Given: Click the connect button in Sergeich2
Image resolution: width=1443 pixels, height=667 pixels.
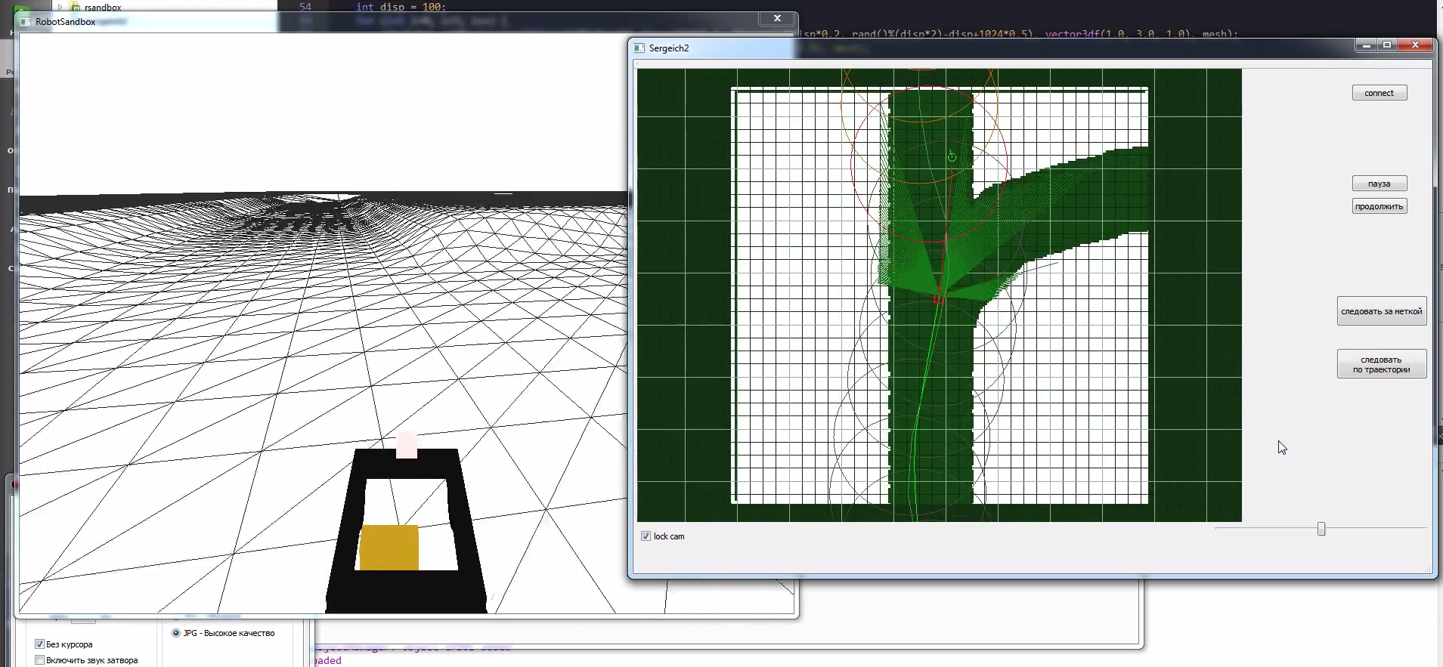Looking at the screenshot, I should pos(1379,93).
